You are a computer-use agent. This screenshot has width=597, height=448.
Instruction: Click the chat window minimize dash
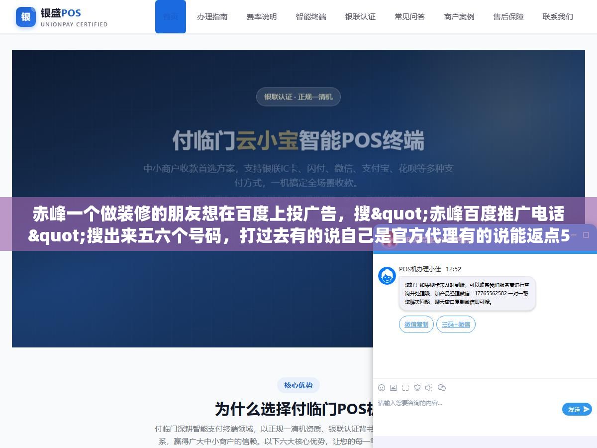click(x=573, y=235)
